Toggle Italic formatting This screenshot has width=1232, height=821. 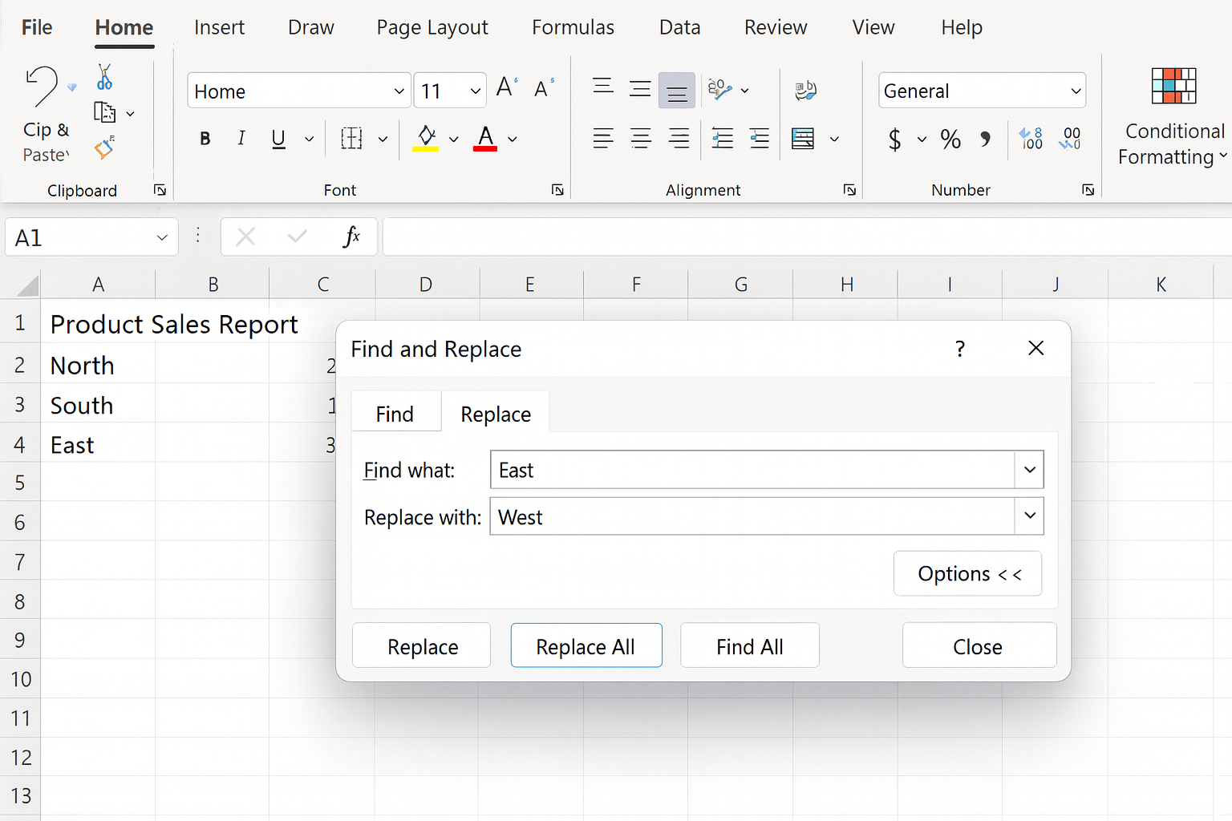[x=241, y=138]
